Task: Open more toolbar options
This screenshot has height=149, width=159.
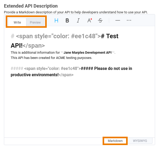Action: pyautogui.click(x=129, y=21)
